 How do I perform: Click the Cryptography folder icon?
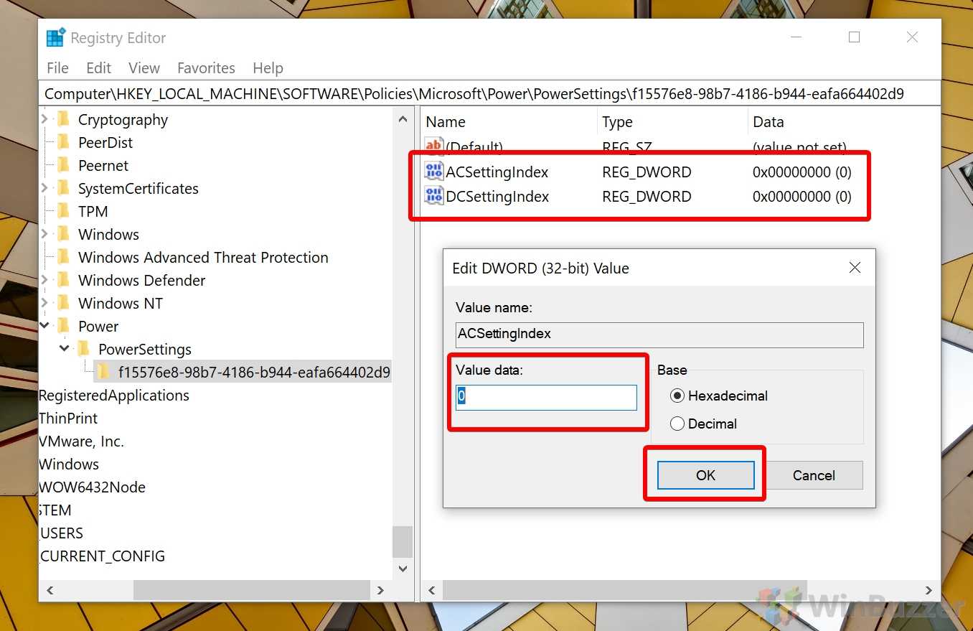[x=64, y=119]
